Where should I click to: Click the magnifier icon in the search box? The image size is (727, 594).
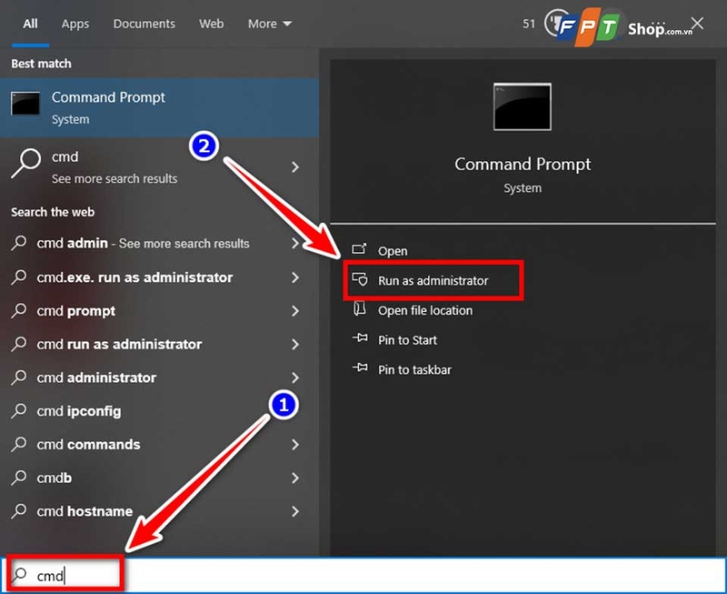pyautogui.click(x=19, y=575)
